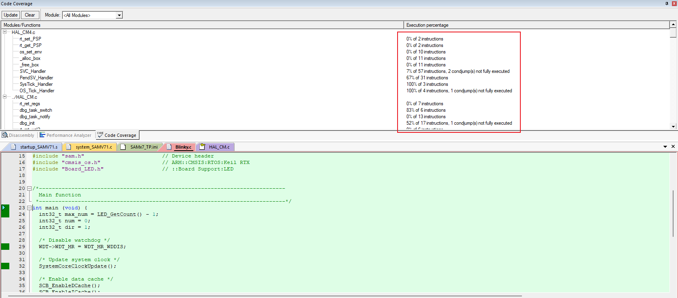
Task: Collapse the main function fold at line 23
Action: (29, 208)
